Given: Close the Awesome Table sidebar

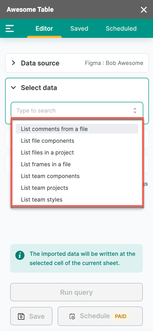Looking at the screenshot, I should click(144, 10).
